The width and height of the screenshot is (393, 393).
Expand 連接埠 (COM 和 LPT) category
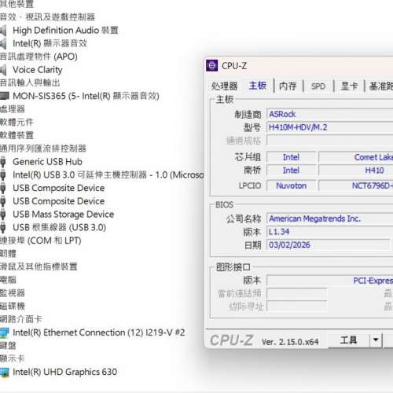click(41, 241)
